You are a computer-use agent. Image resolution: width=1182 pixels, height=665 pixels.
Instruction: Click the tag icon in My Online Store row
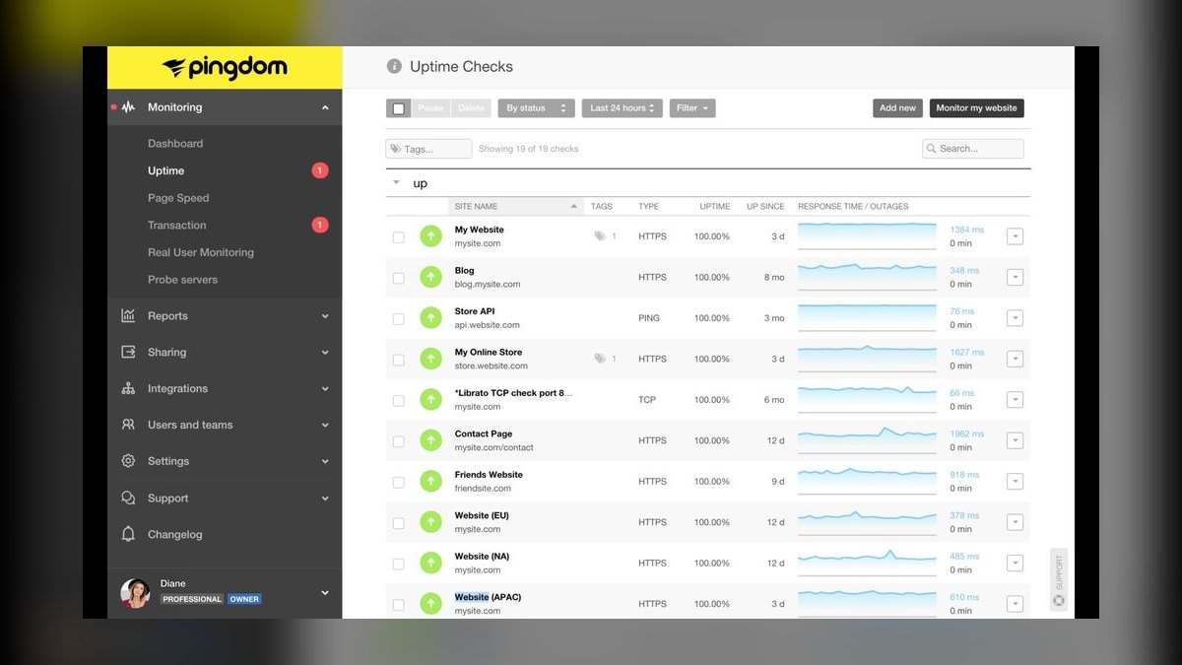point(600,359)
